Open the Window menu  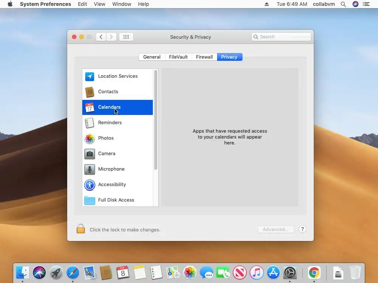click(122, 4)
